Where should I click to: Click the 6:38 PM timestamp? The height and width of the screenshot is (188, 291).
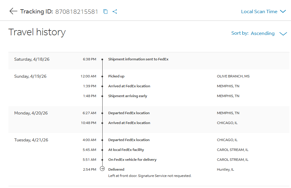point(89,59)
